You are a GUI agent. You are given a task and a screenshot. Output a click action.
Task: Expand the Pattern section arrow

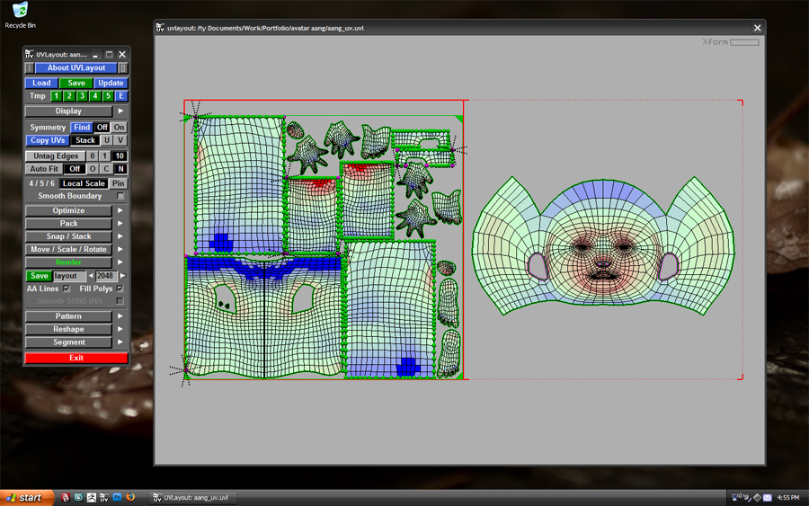120,316
